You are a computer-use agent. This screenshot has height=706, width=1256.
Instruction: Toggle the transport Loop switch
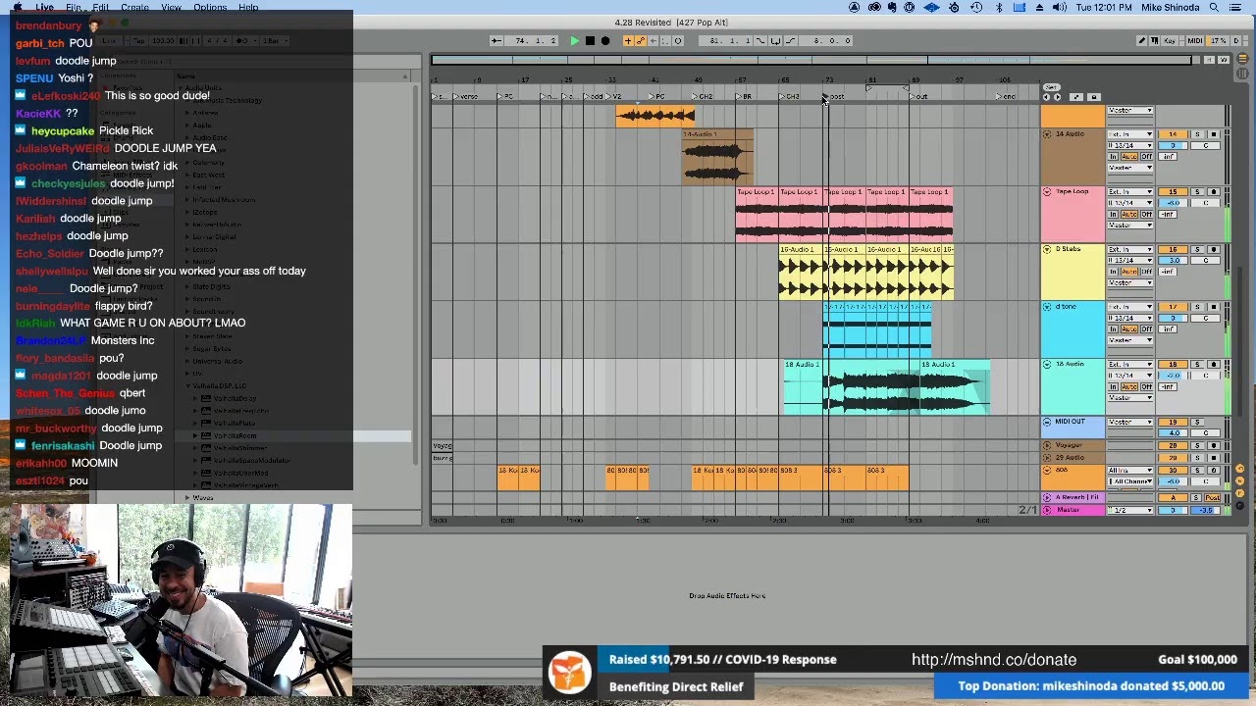(x=775, y=40)
